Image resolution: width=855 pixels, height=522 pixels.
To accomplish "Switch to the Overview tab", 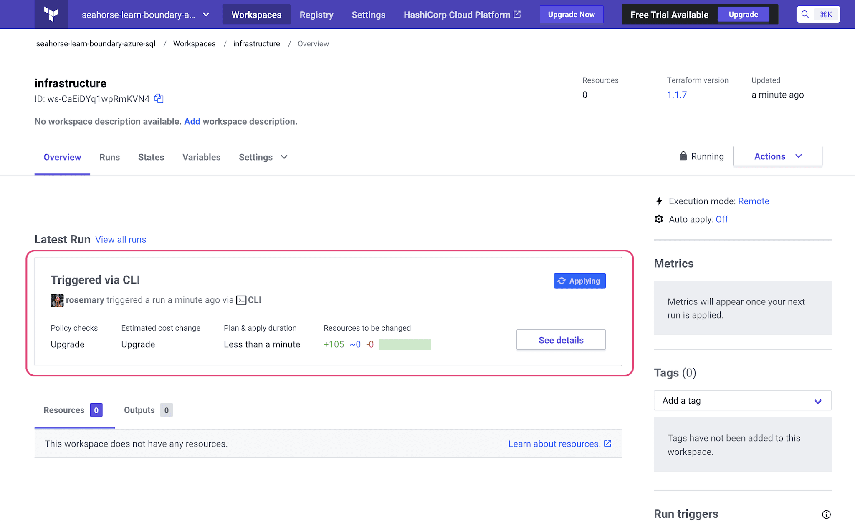I will (x=62, y=157).
